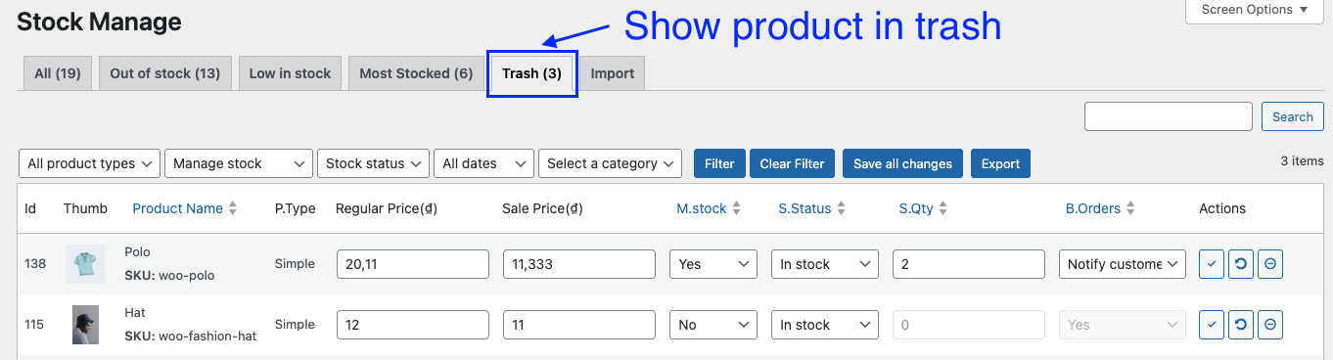This screenshot has height=360, width=1333.
Task: Apply filters with the Filter button
Action: (x=719, y=163)
